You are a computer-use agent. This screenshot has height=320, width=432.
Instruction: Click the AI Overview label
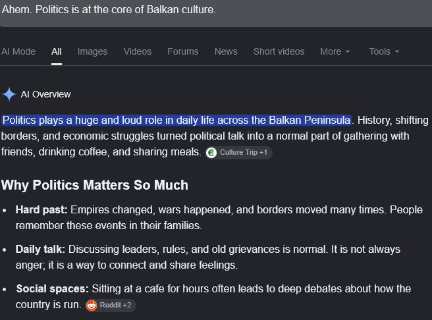pyautogui.click(x=45, y=94)
